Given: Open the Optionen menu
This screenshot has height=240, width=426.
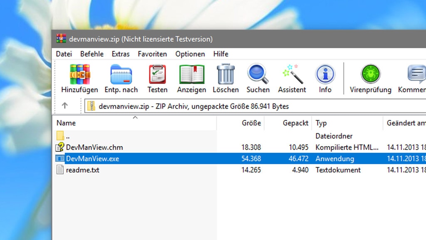Looking at the screenshot, I should click(x=190, y=54).
